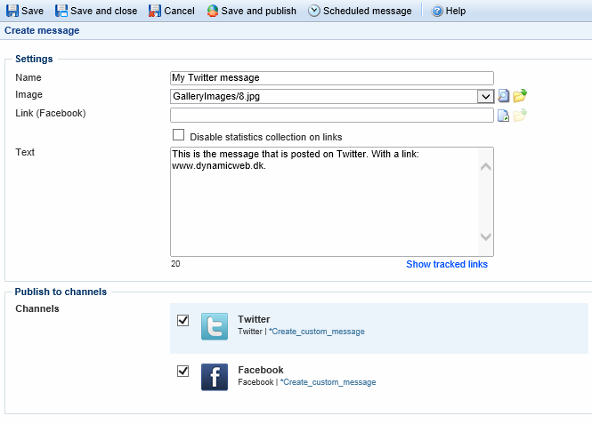
Task: Click Show tracked links
Action: (x=446, y=264)
